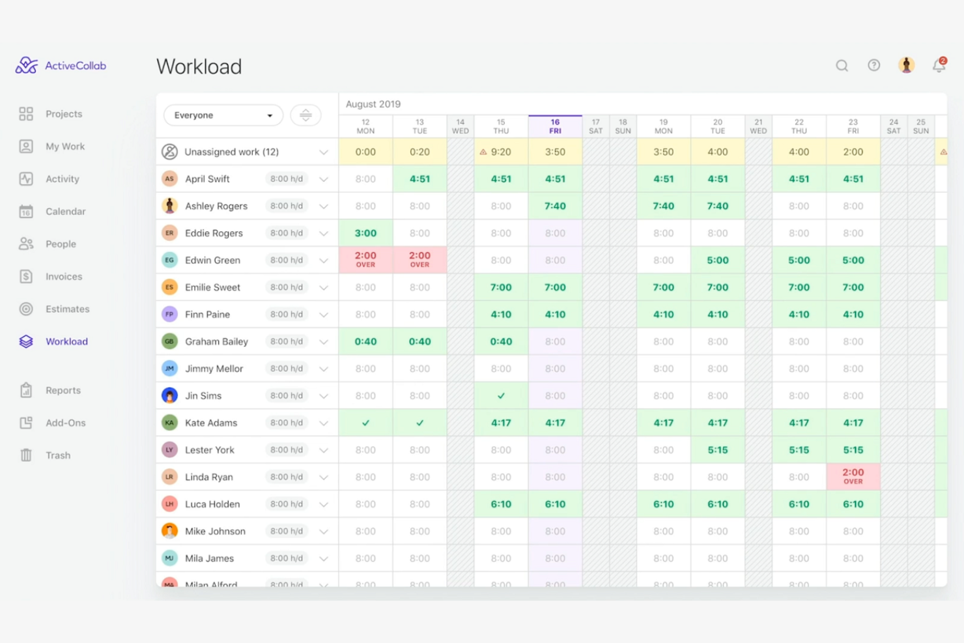Viewport: 964px width, 643px height.
Task: Select the Invoices icon
Action: [64, 276]
